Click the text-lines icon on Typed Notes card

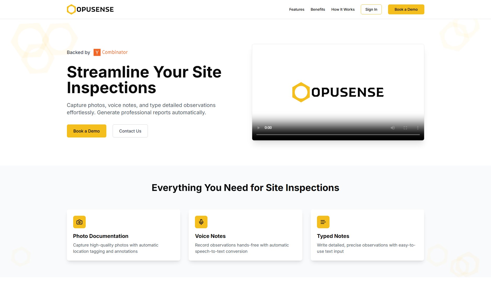(323, 222)
